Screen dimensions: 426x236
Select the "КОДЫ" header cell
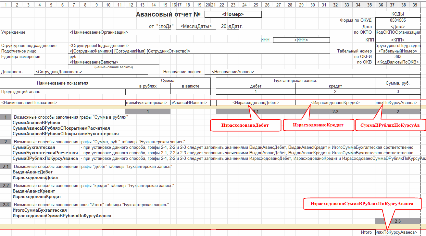pyautogui.click(x=398, y=14)
